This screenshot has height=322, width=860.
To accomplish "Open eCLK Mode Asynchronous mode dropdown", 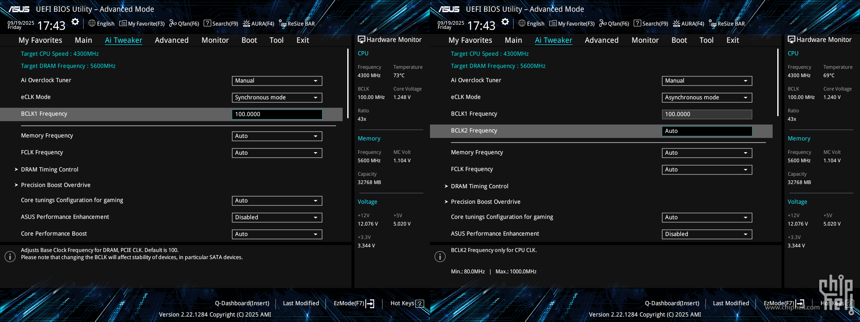I will point(707,97).
